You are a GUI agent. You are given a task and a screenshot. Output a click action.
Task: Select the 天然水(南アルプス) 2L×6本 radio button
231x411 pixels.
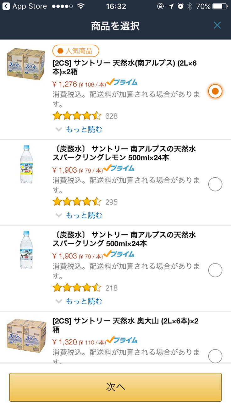[x=215, y=92]
